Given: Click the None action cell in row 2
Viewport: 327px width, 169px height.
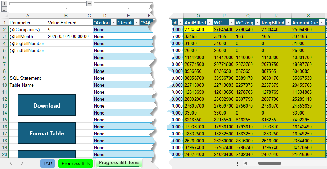Looking at the screenshot, I should pyautogui.click(x=105, y=29).
